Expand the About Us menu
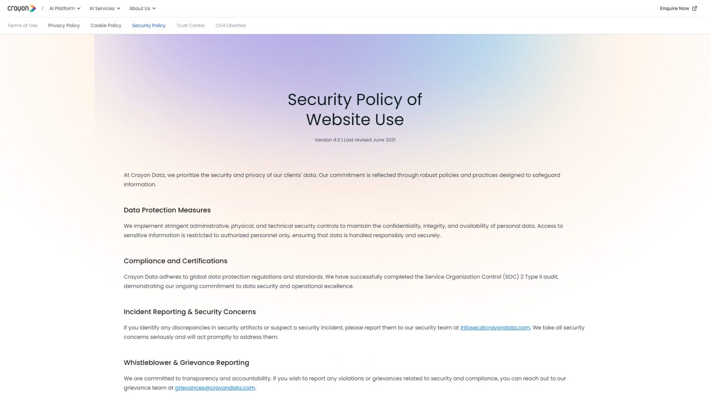This screenshot has height=396, width=711. (143, 9)
